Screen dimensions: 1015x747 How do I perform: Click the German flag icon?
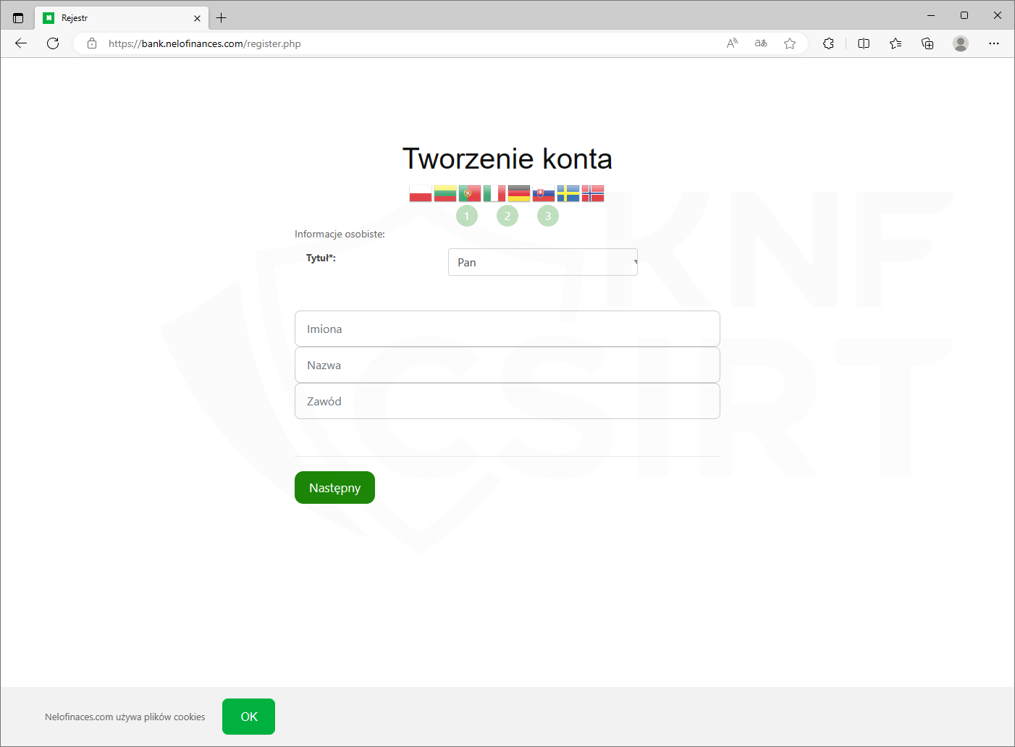click(518, 193)
